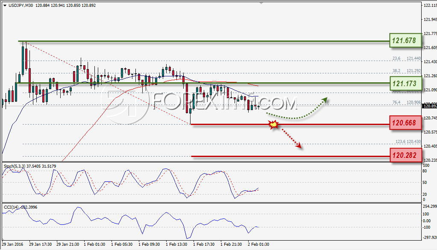Image resolution: width=437 pixels, height=250 pixels.
Task: Click the 120.405 price scale value
Action: pos(430,146)
